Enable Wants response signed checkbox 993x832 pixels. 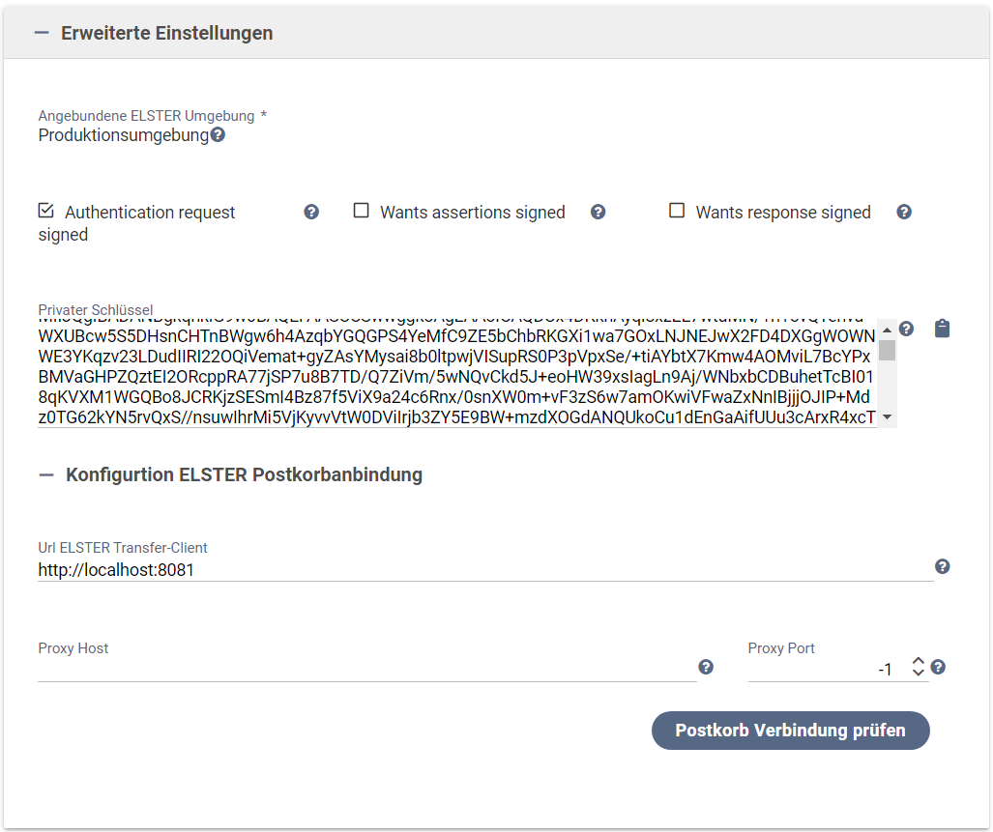click(x=677, y=211)
